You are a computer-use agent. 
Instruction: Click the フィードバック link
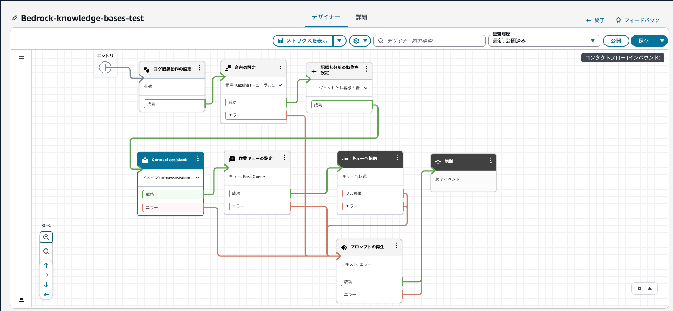point(638,20)
